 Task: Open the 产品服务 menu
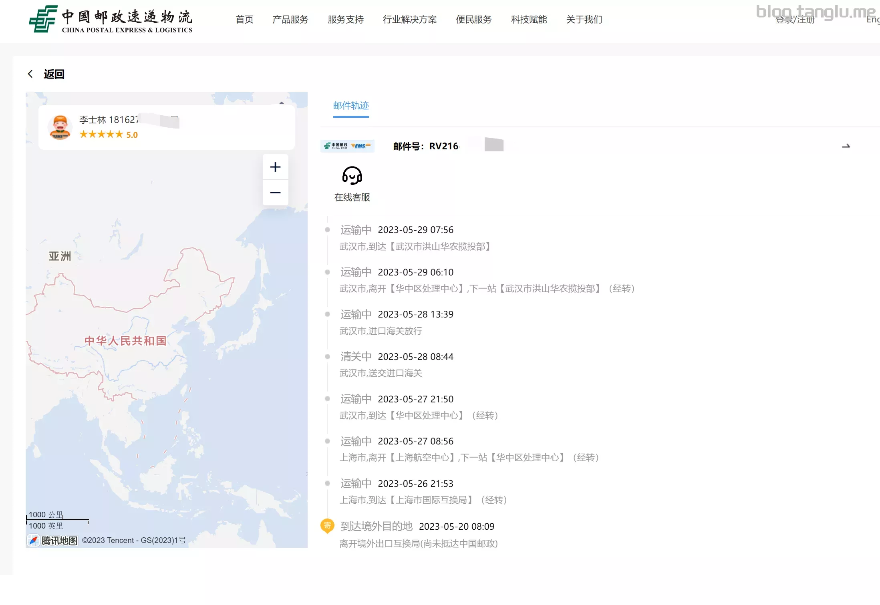(290, 19)
